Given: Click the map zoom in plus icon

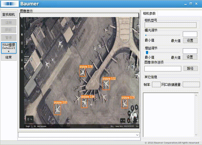Looking at the screenshot, I should (x=124, y=121).
